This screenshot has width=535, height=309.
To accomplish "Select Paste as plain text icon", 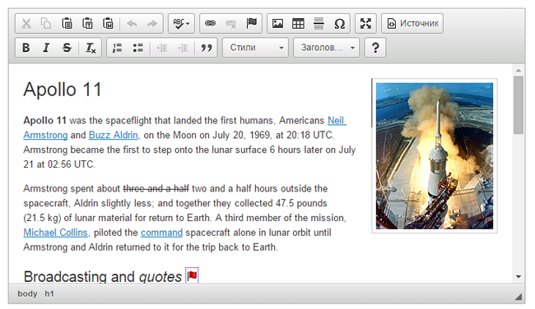I will (x=88, y=24).
